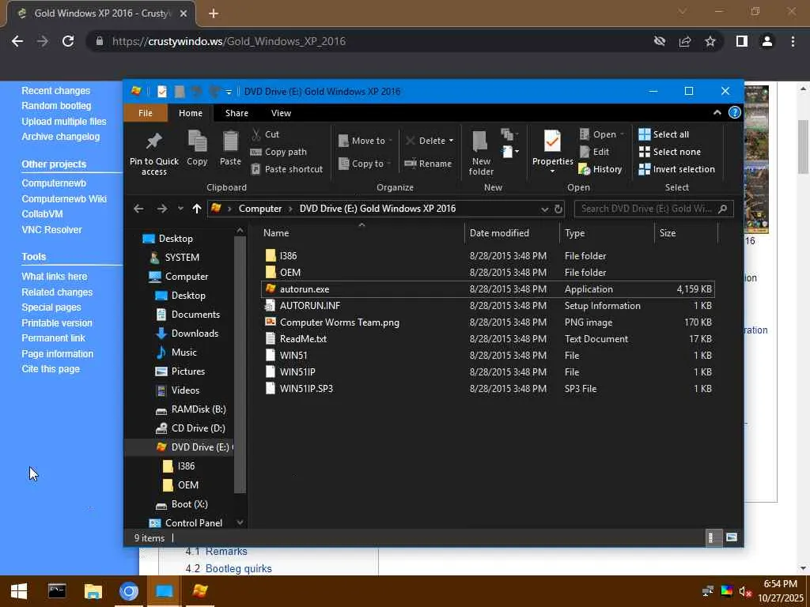Click in Search DVD Drive field

(x=645, y=209)
